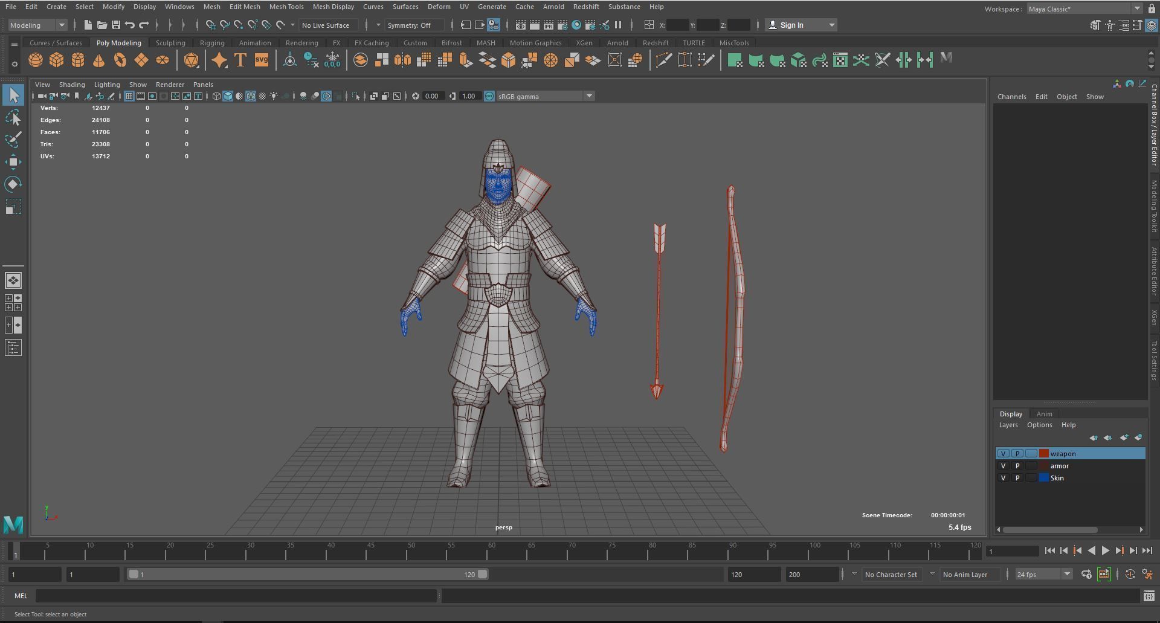The image size is (1160, 623).
Task: Select the Move tool in the toolbox
Action: point(13,162)
